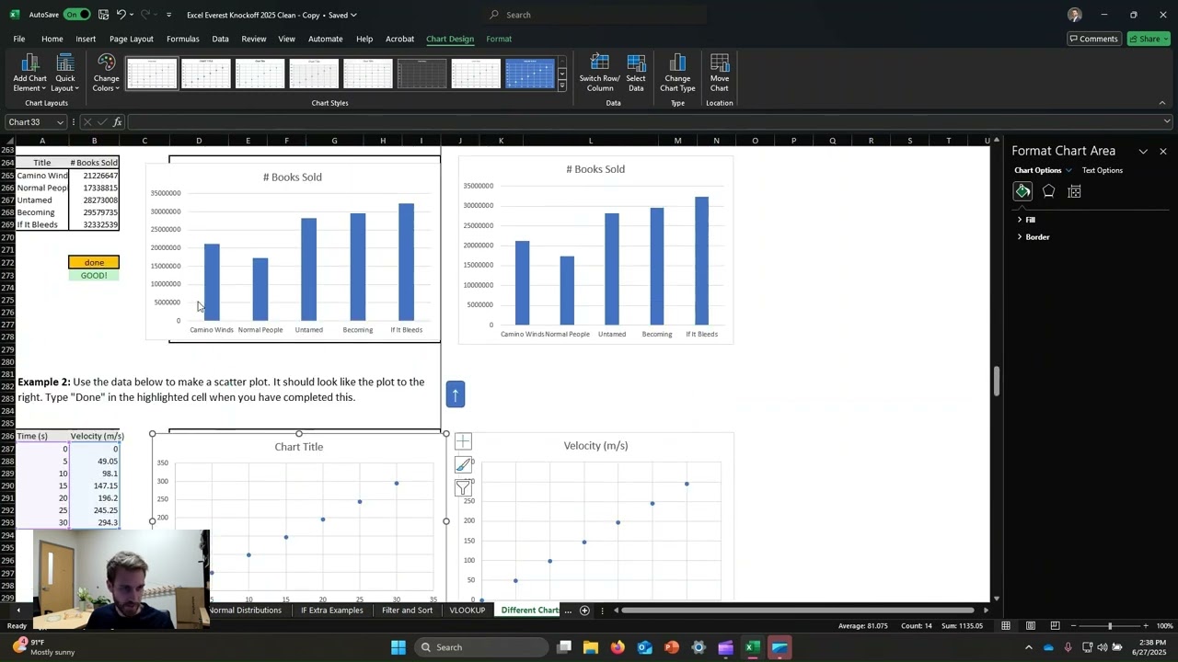Click the Chart Filters funnel button

tap(463, 488)
